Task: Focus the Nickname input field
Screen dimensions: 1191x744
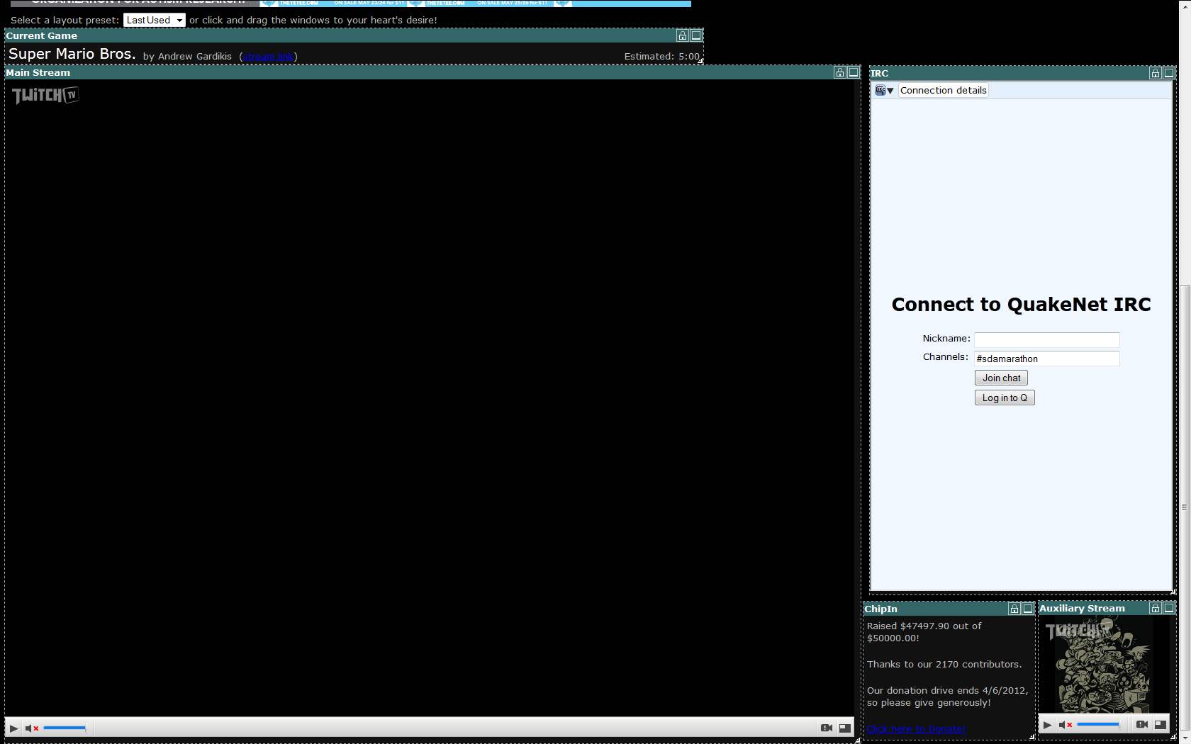Action: [1046, 339]
